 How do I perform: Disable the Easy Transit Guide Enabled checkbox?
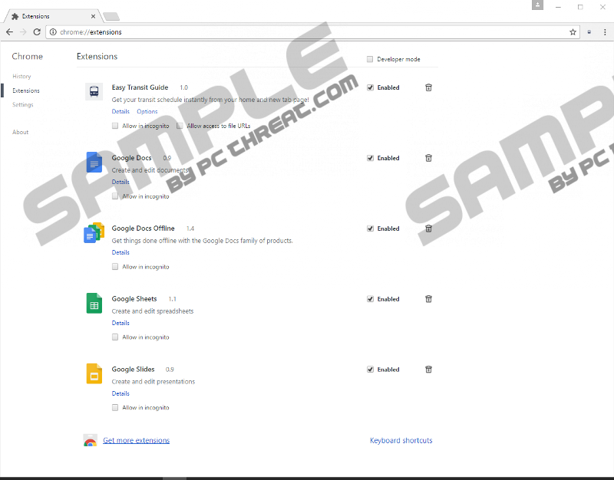point(371,87)
